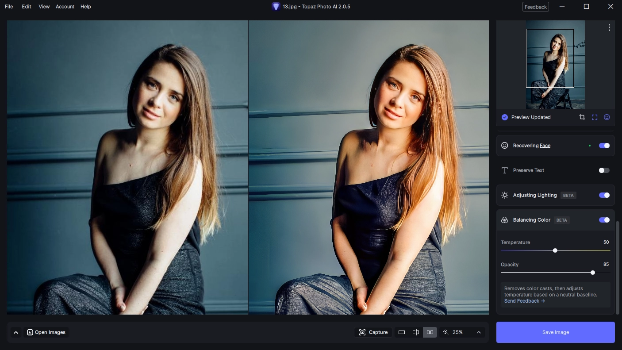Adjust the Temperature slider handle
The width and height of the screenshot is (622, 350).
click(x=555, y=250)
